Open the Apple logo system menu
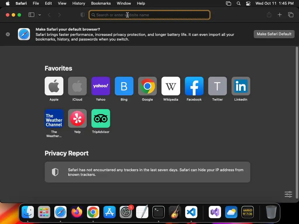The width and height of the screenshot is (299, 224). click(8, 3)
